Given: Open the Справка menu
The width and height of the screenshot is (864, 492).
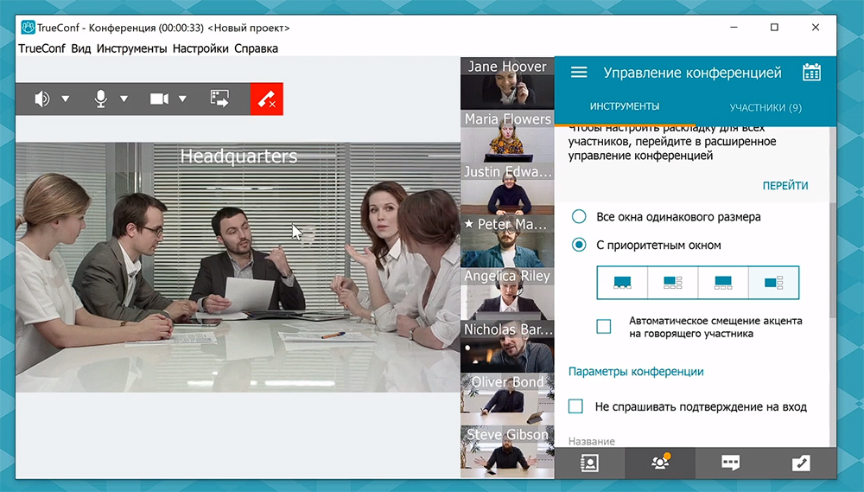Looking at the screenshot, I should 257,48.
